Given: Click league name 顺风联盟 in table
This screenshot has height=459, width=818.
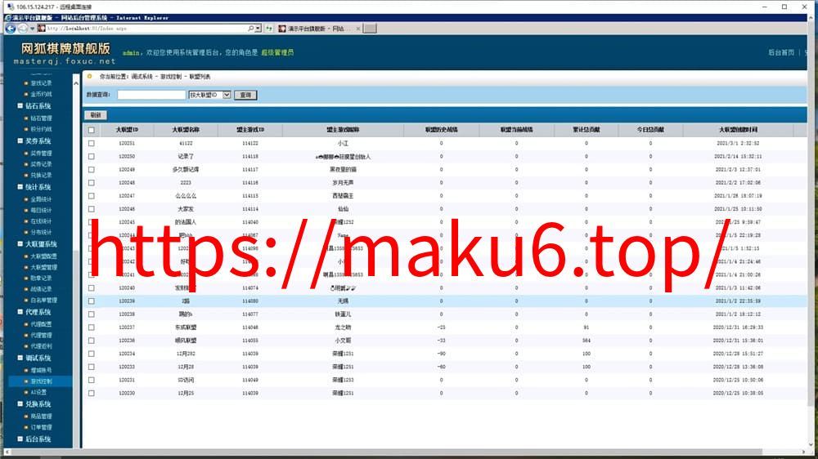Looking at the screenshot, I should coord(186,341).
